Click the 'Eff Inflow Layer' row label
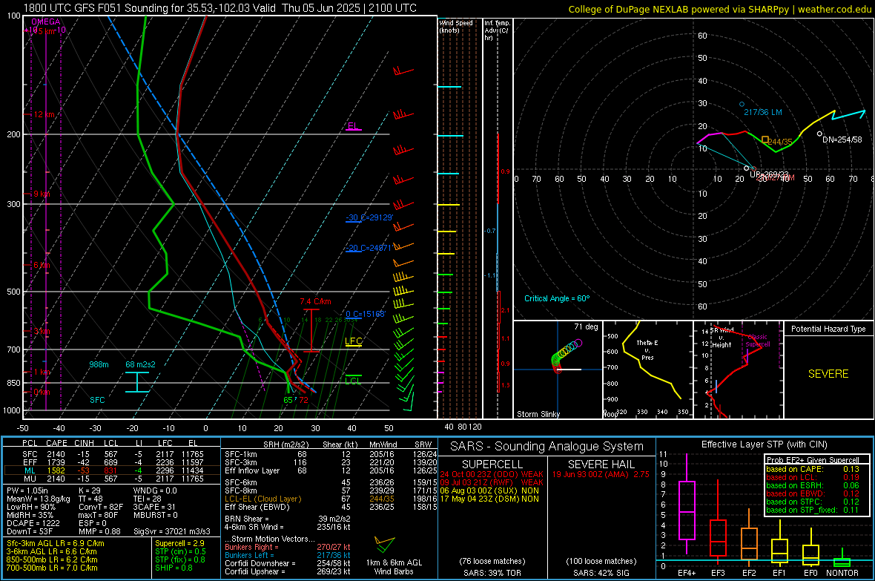Screen dimensions: 875x581 [x=252, y=470]
